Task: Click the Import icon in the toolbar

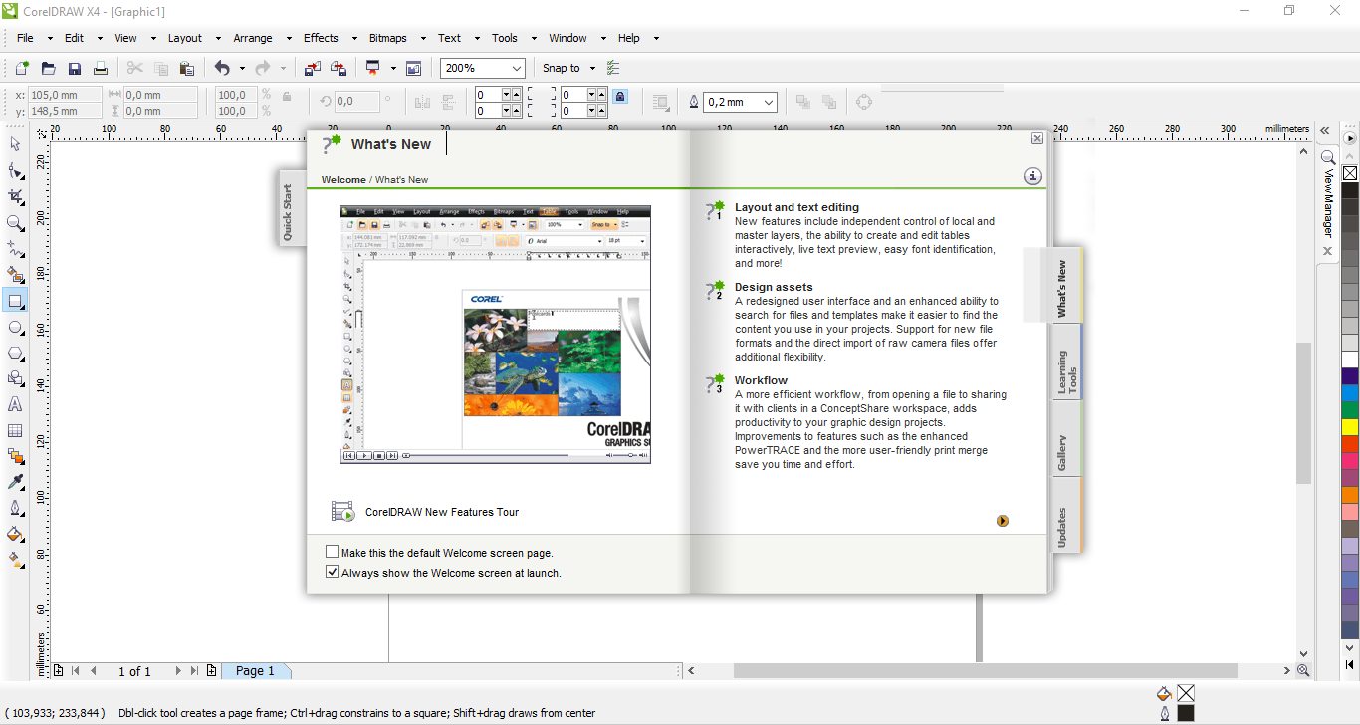Action: tap(313, 69)
